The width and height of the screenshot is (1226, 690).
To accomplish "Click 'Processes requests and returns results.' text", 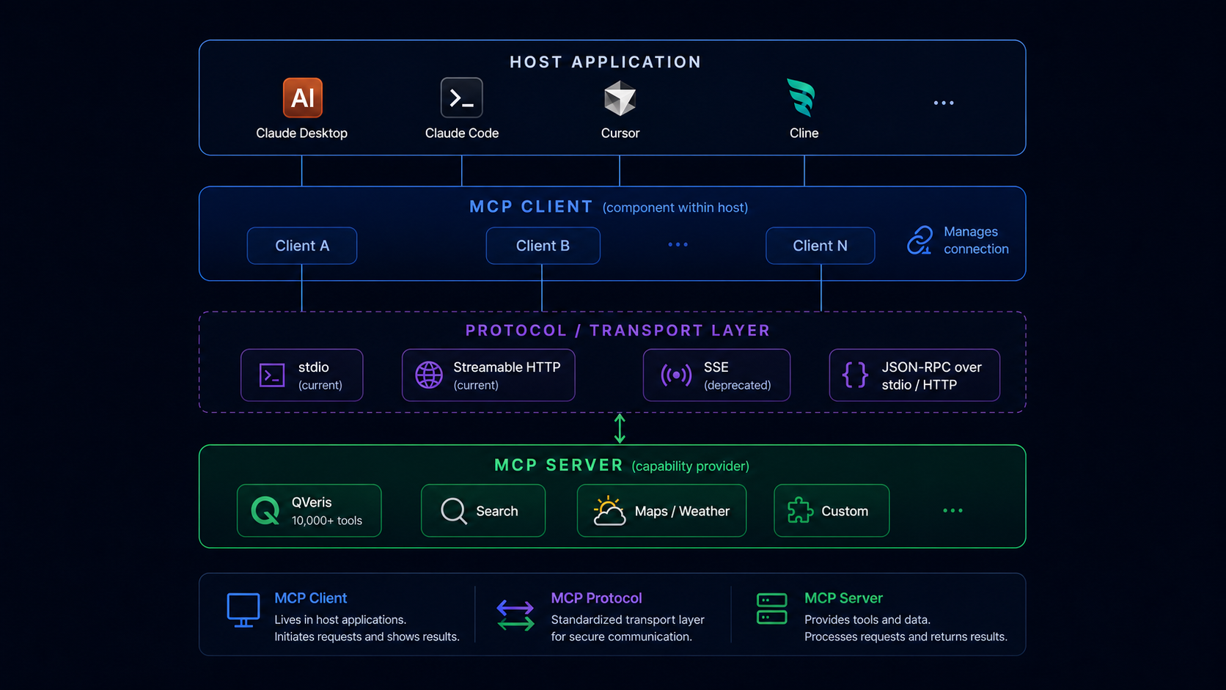I will pyautogui.click(x=906, y=636).
